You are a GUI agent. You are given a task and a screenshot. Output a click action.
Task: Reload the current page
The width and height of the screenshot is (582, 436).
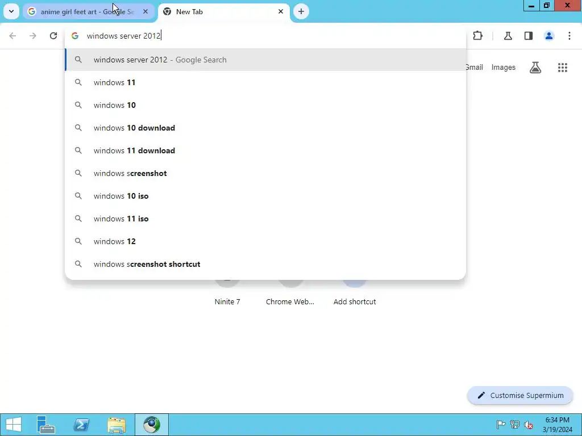coord(53,36)
